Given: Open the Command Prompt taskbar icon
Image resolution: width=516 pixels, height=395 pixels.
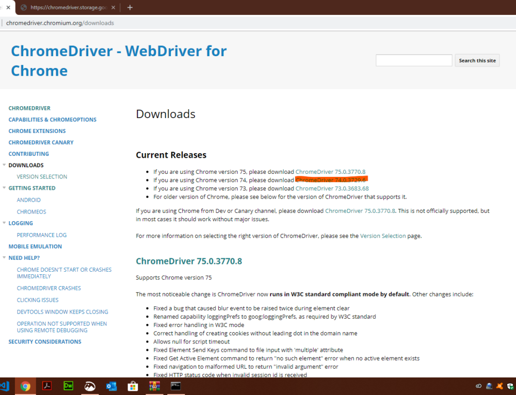Looking at the screenshot, I should pyautogui.click(x=175, y=386).
